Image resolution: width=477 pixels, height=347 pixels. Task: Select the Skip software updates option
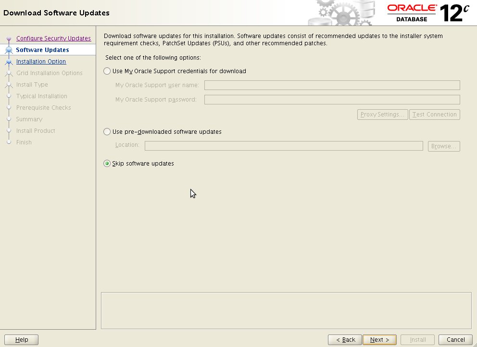pyautogui.click(x=107, y=163)
